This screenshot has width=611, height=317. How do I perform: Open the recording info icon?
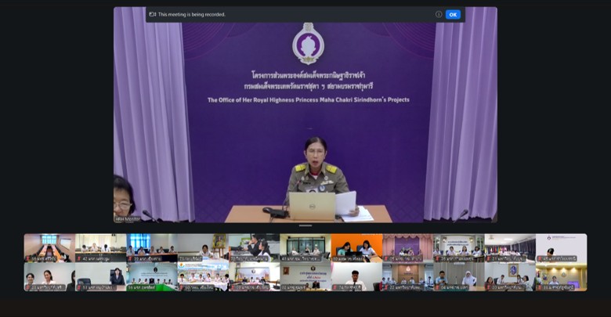(x=439, y=14)
